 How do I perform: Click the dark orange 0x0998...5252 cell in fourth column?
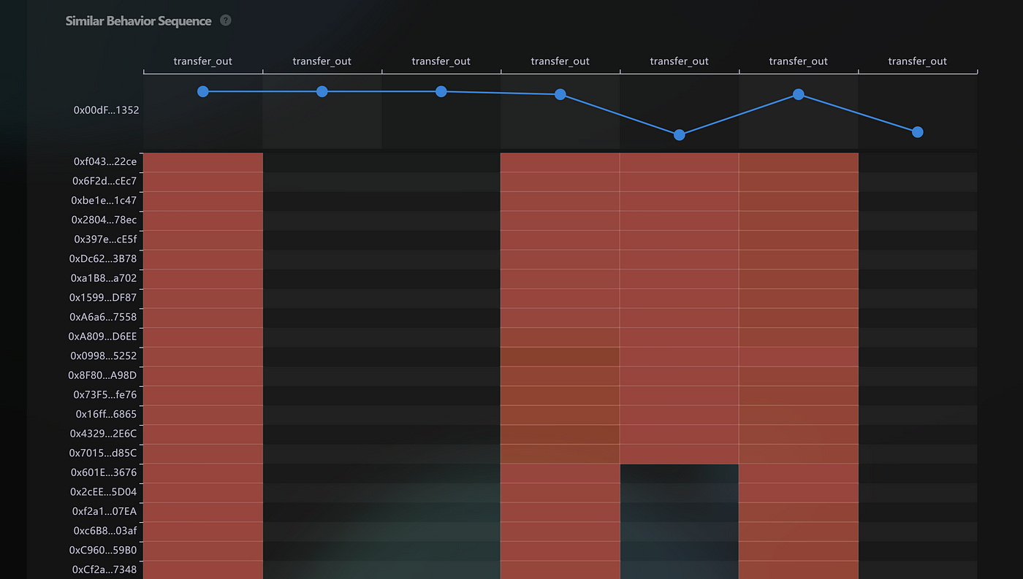pyautogui.click(x=560, y=356)
